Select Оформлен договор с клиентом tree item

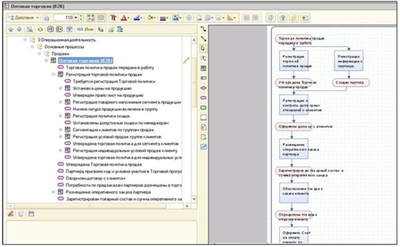pyautogui.click(x=89, y=178)
